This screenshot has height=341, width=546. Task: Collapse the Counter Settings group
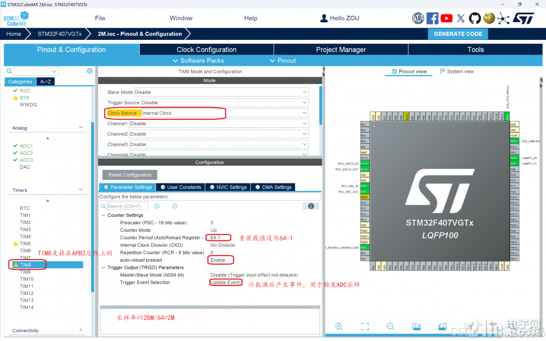(x=103, y=215)
